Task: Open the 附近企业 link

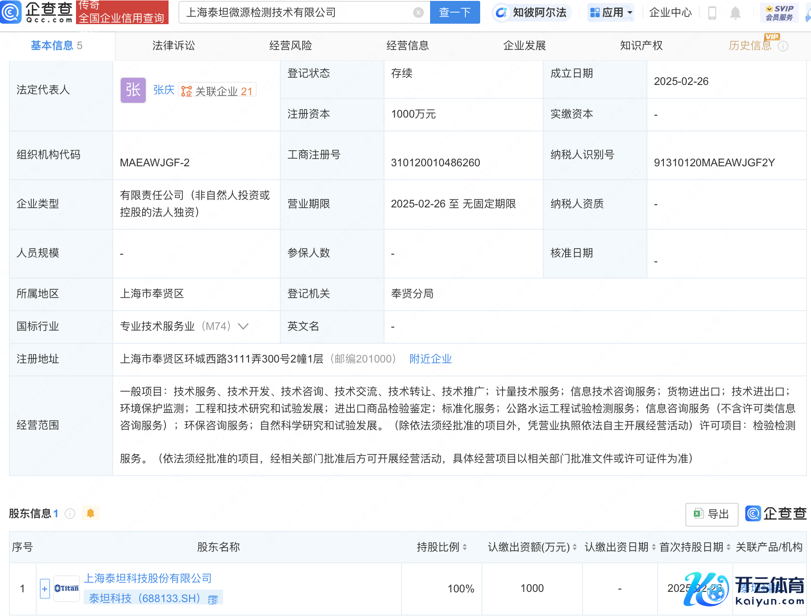Action: click(x=430, y=359)
